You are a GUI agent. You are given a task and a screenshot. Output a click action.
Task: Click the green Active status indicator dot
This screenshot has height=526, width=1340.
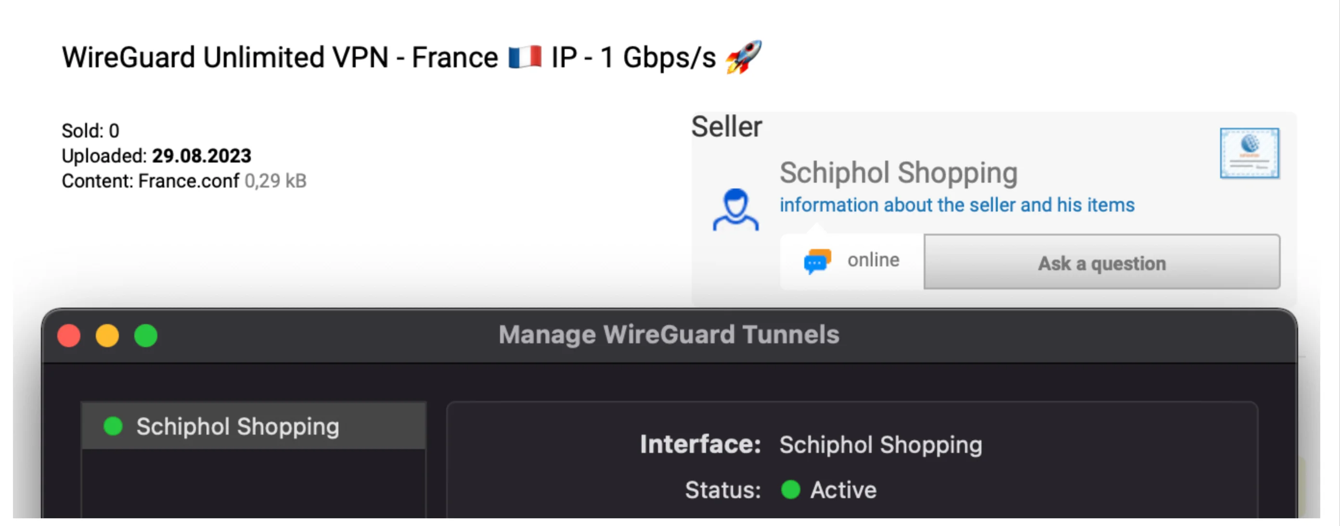pos(790,489)
